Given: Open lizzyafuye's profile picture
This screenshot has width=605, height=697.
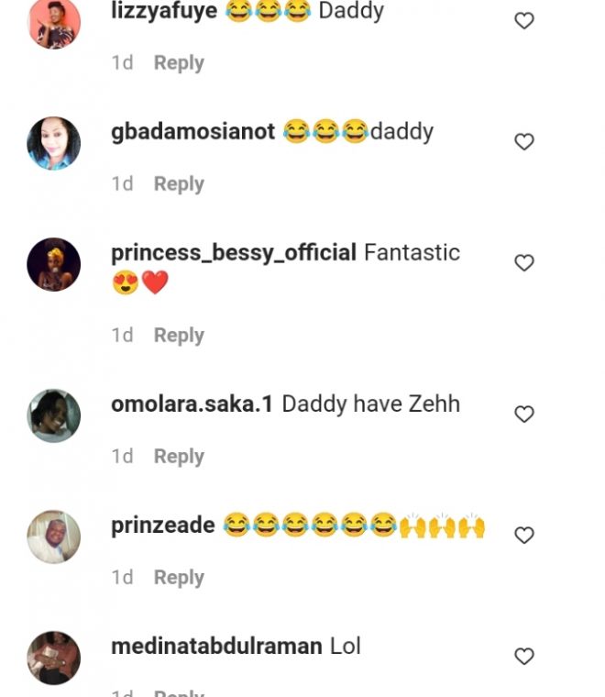Looking at the screenshot, I should tap(54, 23).
